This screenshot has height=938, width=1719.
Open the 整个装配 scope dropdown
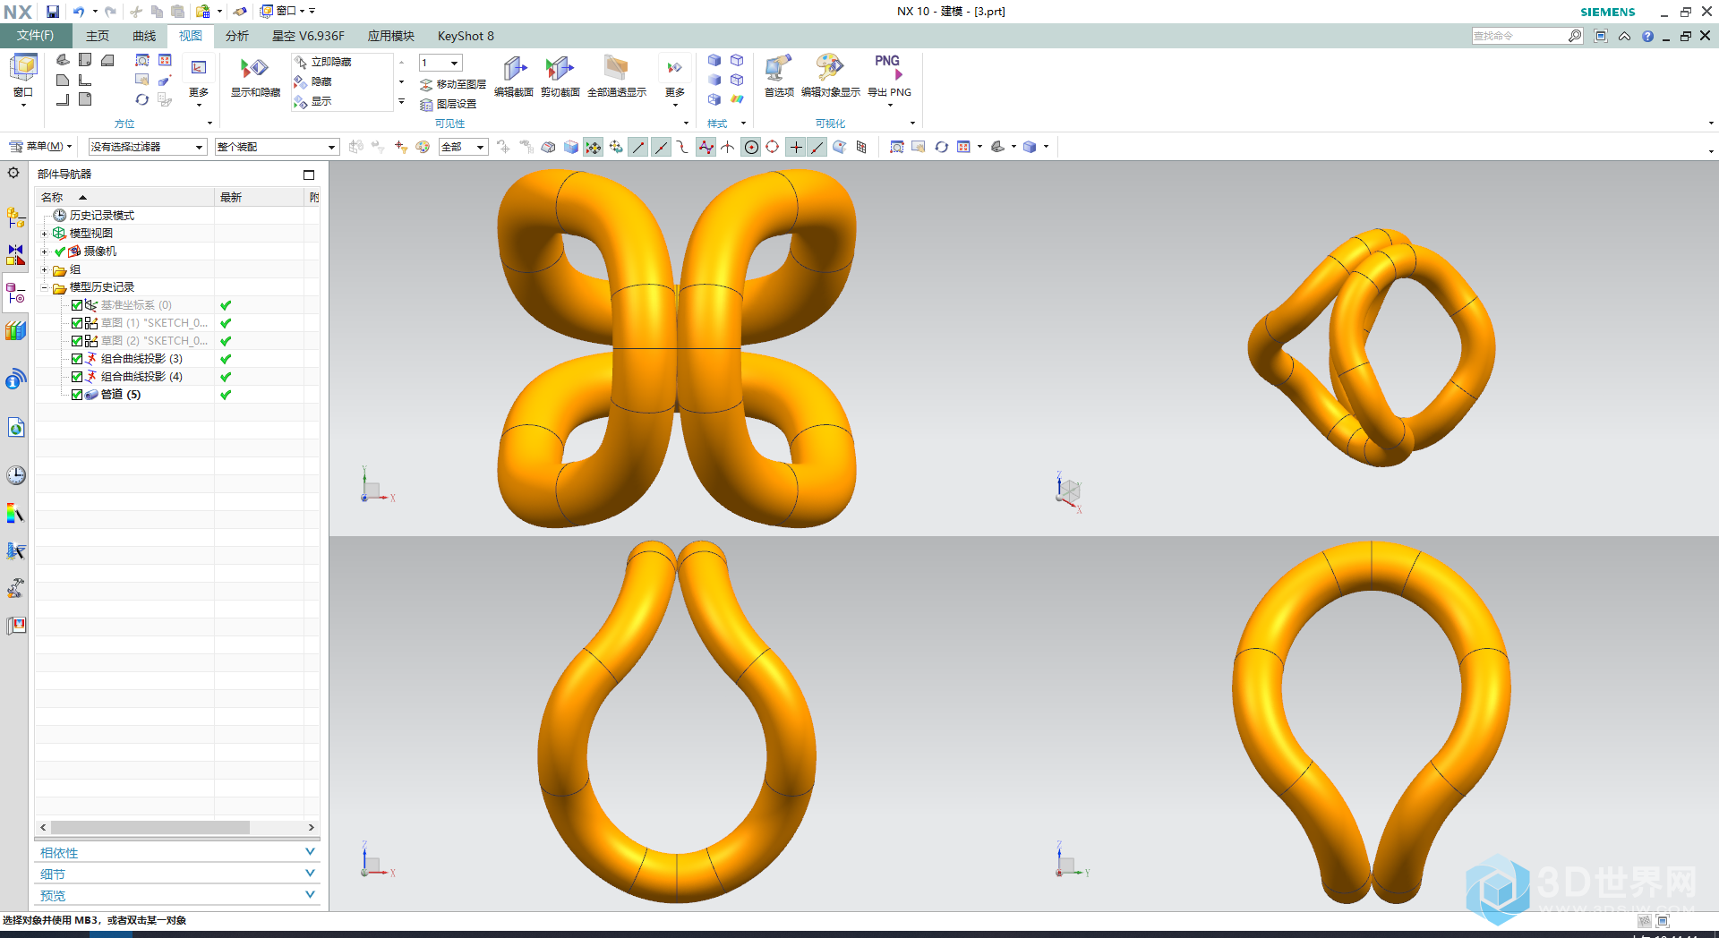pyautogui.click(x=277, y=147)
